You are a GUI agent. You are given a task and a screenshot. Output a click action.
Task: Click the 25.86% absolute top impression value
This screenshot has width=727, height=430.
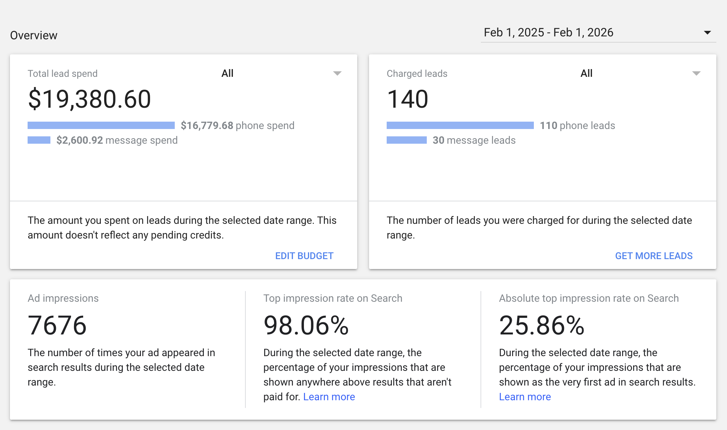(542, 326)
